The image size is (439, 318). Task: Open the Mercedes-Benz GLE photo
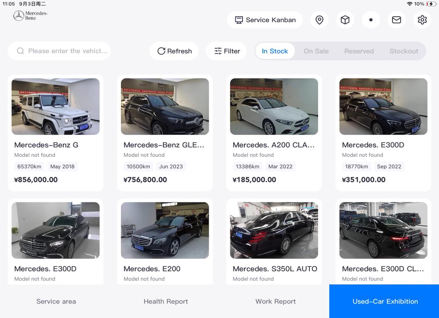(x=165, y=106)
